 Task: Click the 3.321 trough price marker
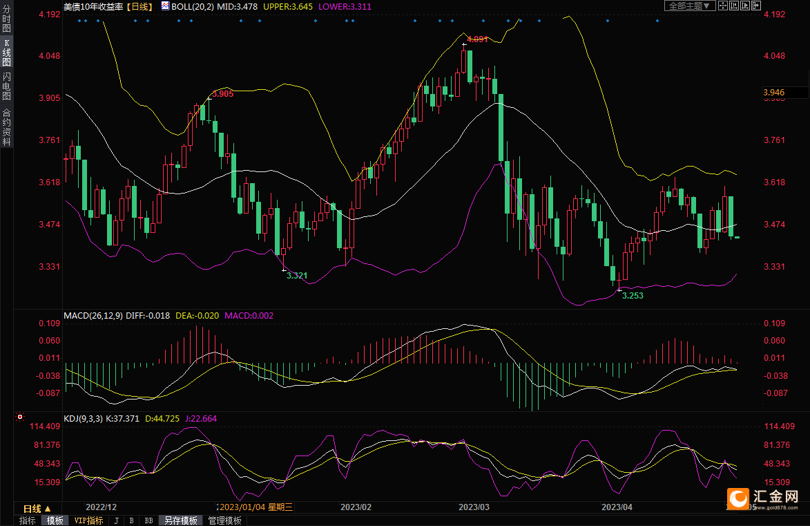[x=297, y=276]
